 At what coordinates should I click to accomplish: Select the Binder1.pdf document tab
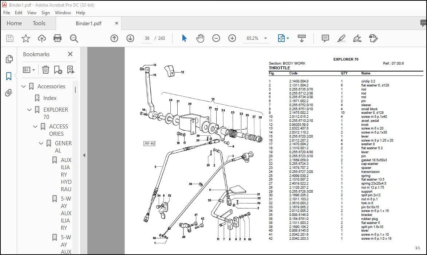pyautogui.click(x=88, y=23)
